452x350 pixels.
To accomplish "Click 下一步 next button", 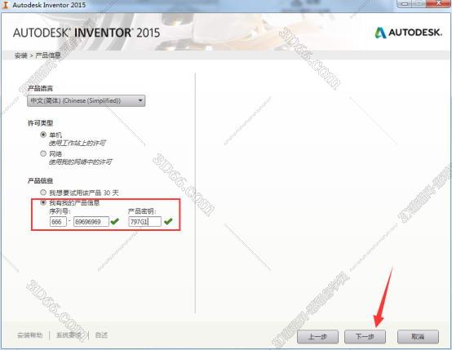I will tap(365, 336).
